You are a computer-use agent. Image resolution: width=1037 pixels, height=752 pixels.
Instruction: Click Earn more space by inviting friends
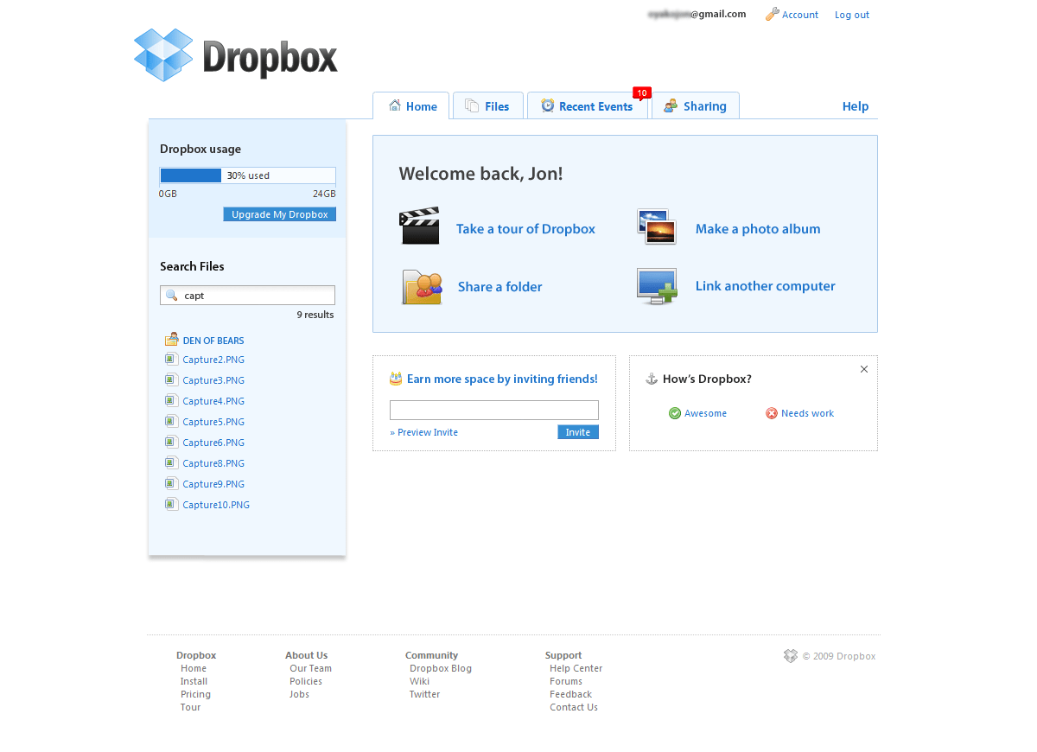point(502,379)
